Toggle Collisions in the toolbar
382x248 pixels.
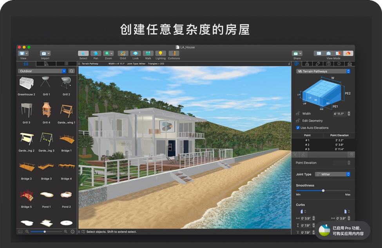click(x=174, y=54)
